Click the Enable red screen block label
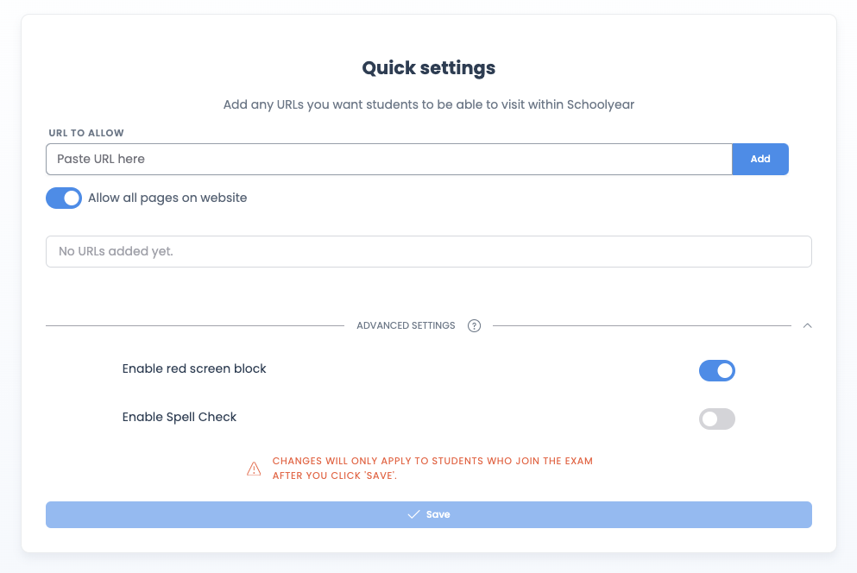Screen dimensions: 857x573 (x=194, y=369)
